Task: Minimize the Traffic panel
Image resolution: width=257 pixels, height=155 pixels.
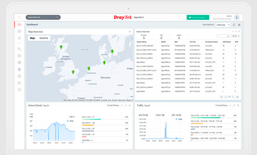Action: (230, 106)
